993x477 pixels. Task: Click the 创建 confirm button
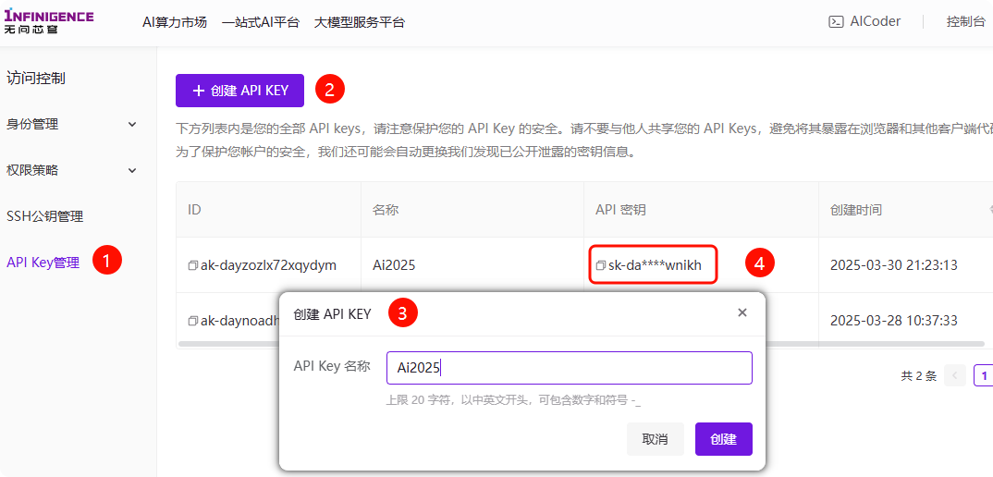tap(723, 439)
